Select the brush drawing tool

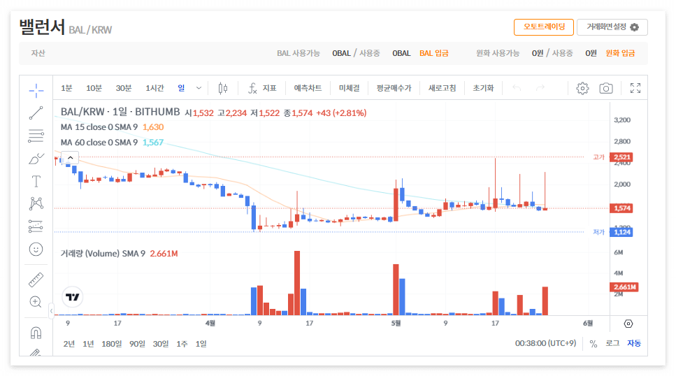pyautogui.click(x=36, y=159)
